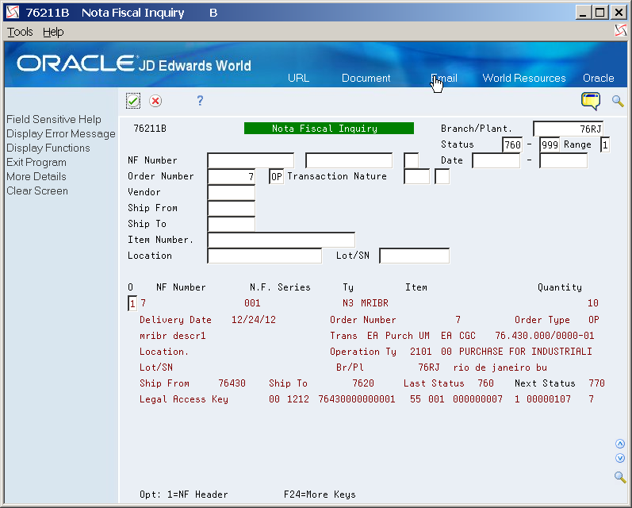Open the yellow chat bubble notes icon
Image resolution: width=632 pixels, height=508 pixels.
tap(591, 101)
